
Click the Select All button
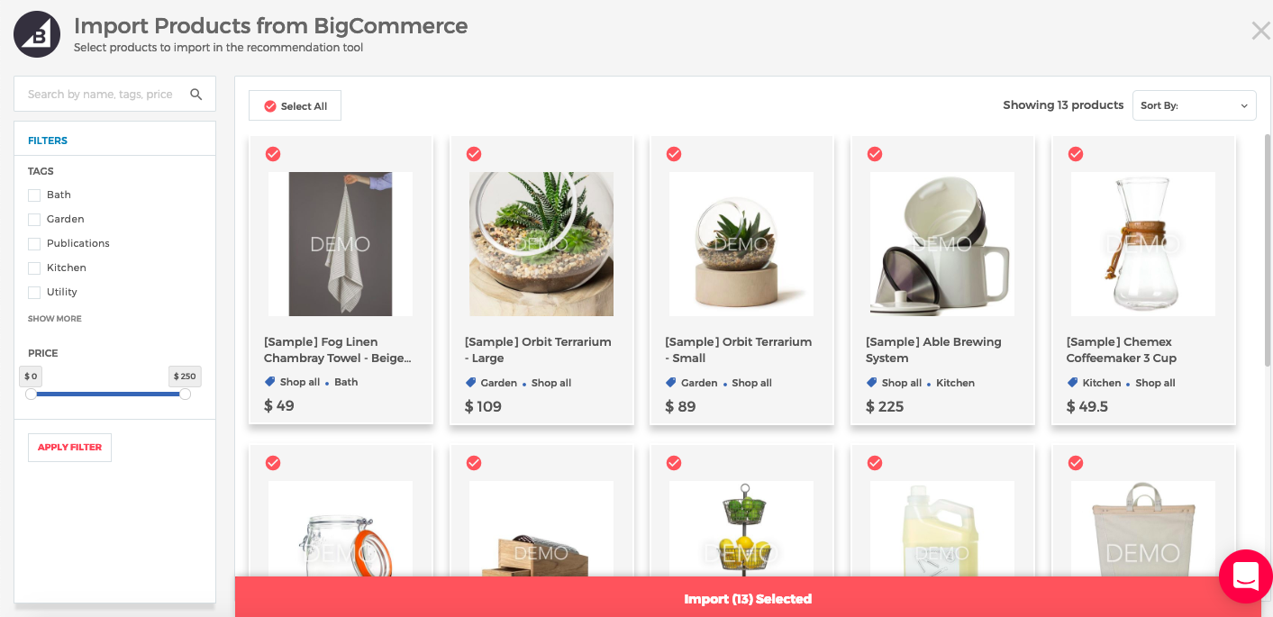click(x=295, y=105)
